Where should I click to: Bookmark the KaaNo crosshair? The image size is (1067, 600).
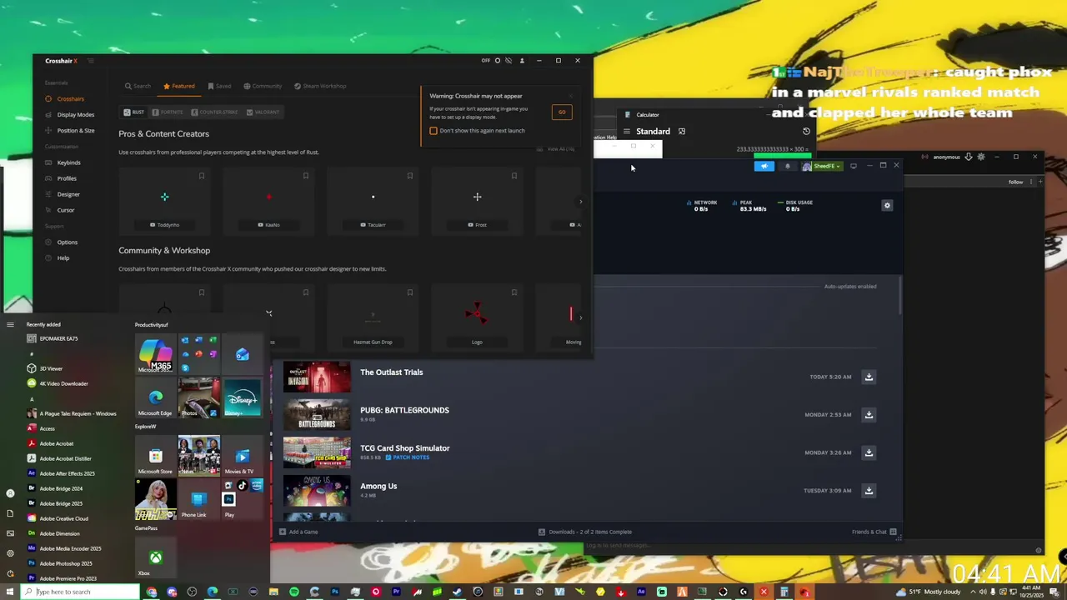pyautogui.click(x=305, y=176)
